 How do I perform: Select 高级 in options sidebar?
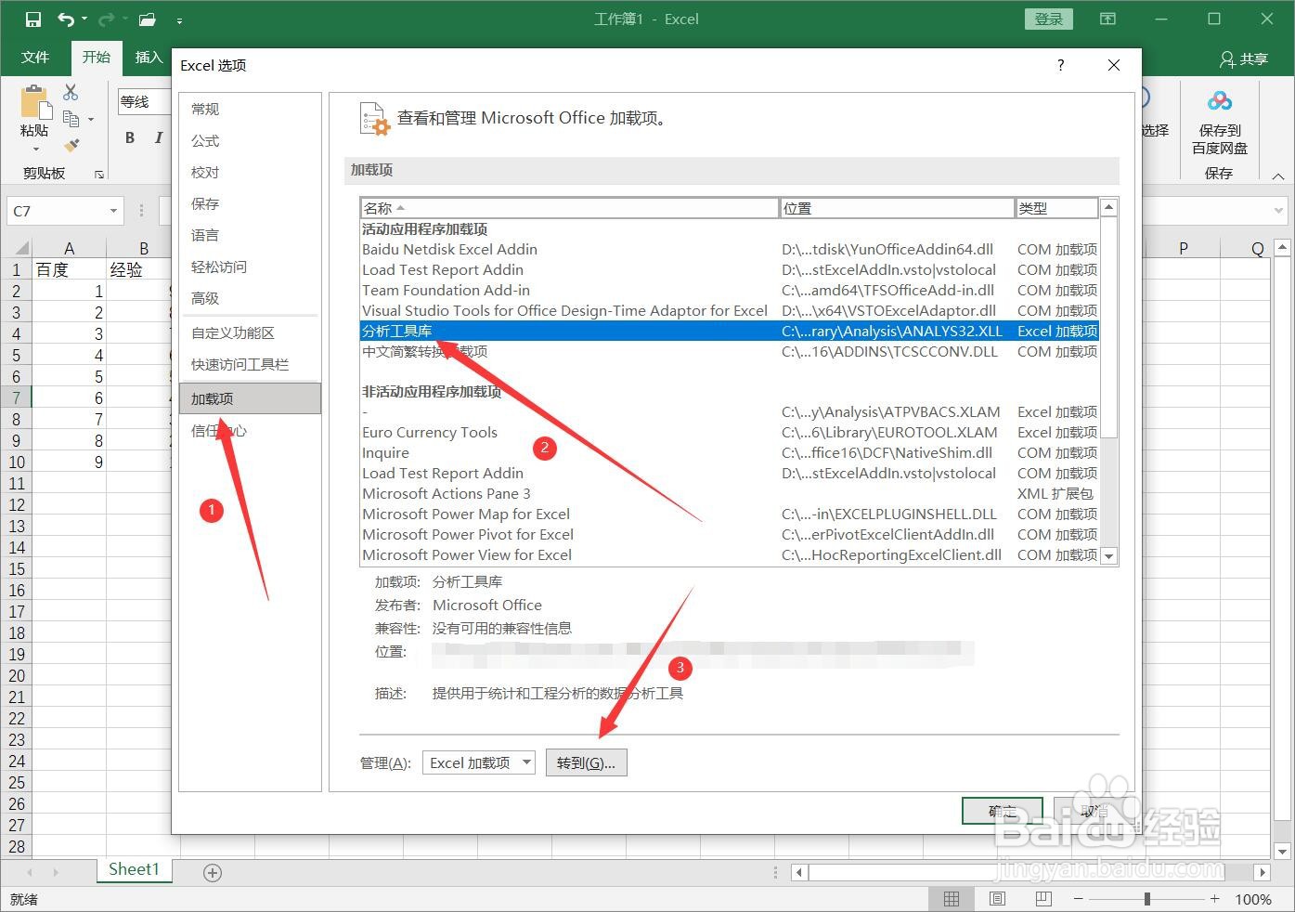coord(250,298)
